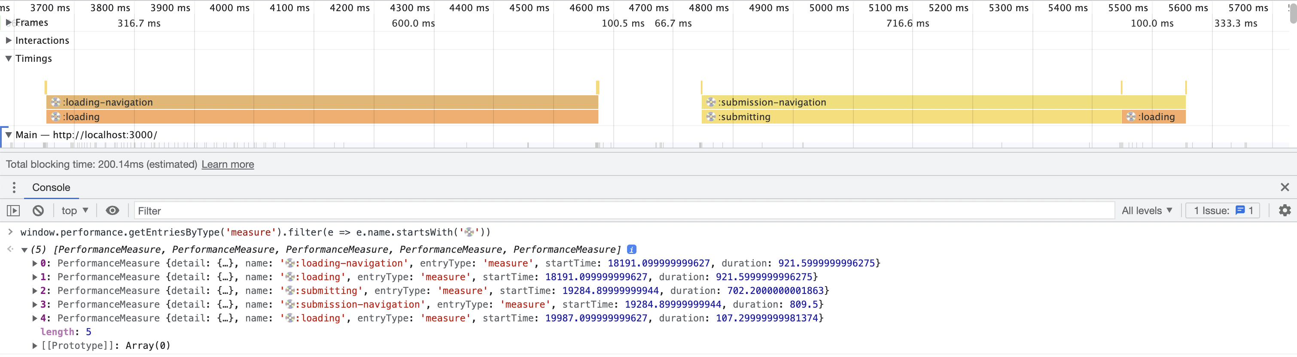
Task: Click the console command getEntriesByType line
Action: click(255, 232)
